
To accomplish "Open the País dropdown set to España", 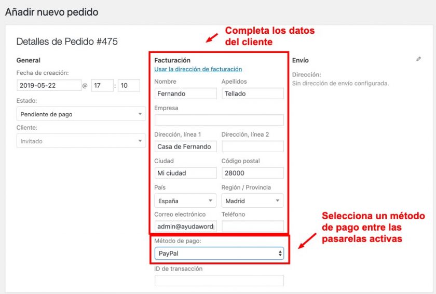I will pyautogui.click(x=185, y=201).
